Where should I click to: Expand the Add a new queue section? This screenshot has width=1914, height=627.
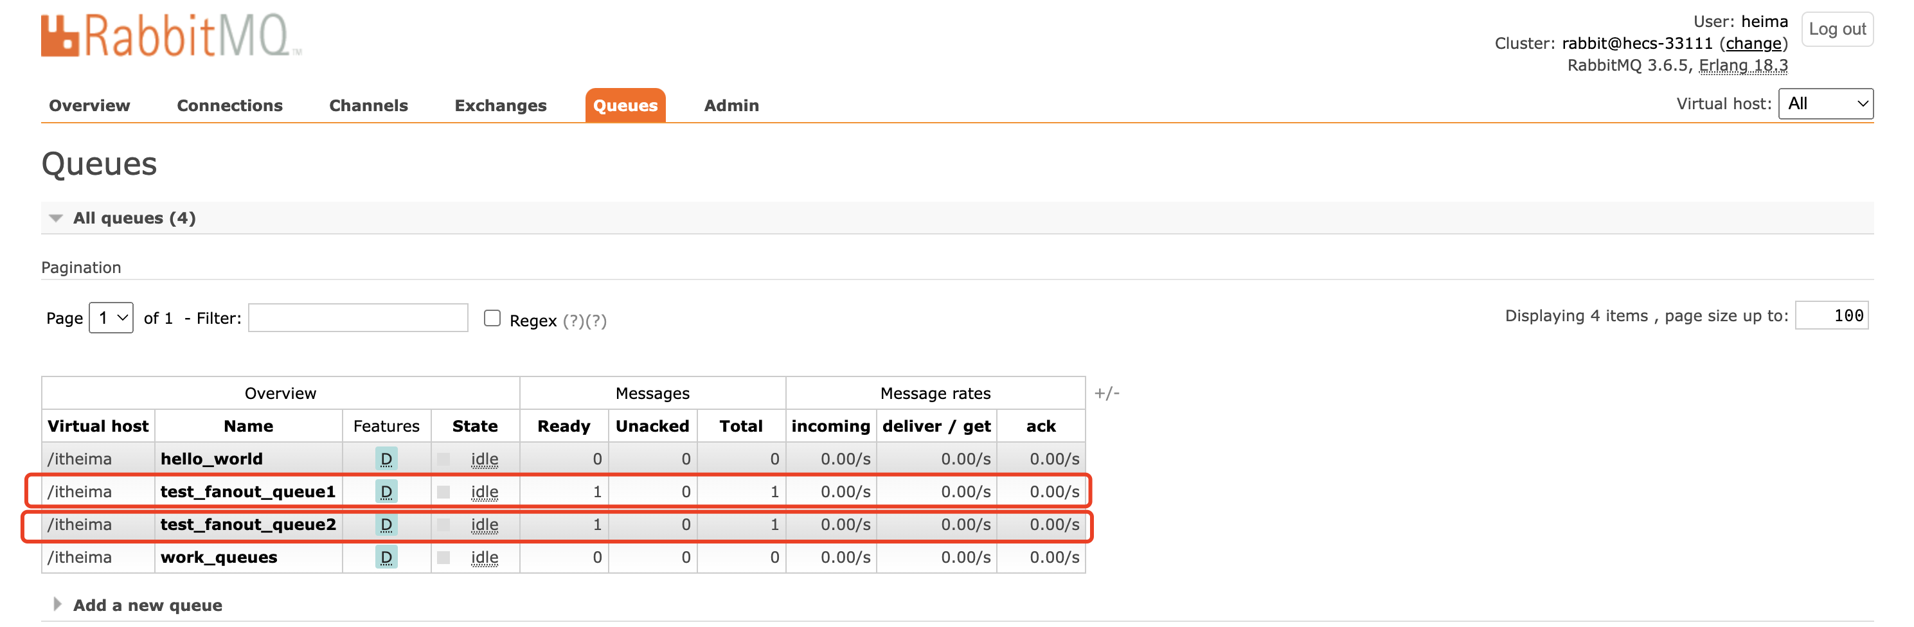[x=57, y=605]
